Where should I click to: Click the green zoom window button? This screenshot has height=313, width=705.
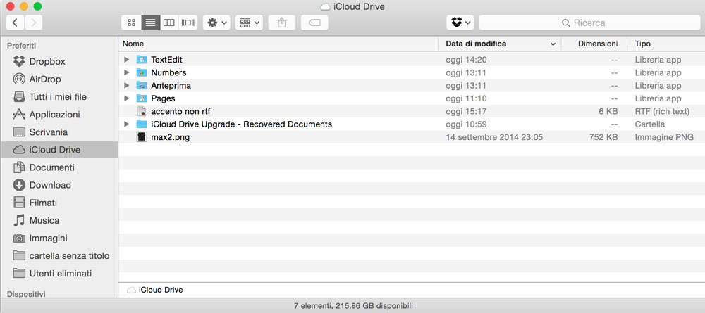point(37,6)
